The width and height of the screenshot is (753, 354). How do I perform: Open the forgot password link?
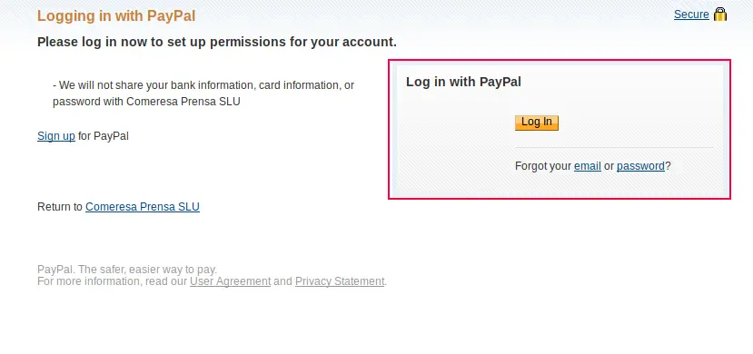[640, 166]
